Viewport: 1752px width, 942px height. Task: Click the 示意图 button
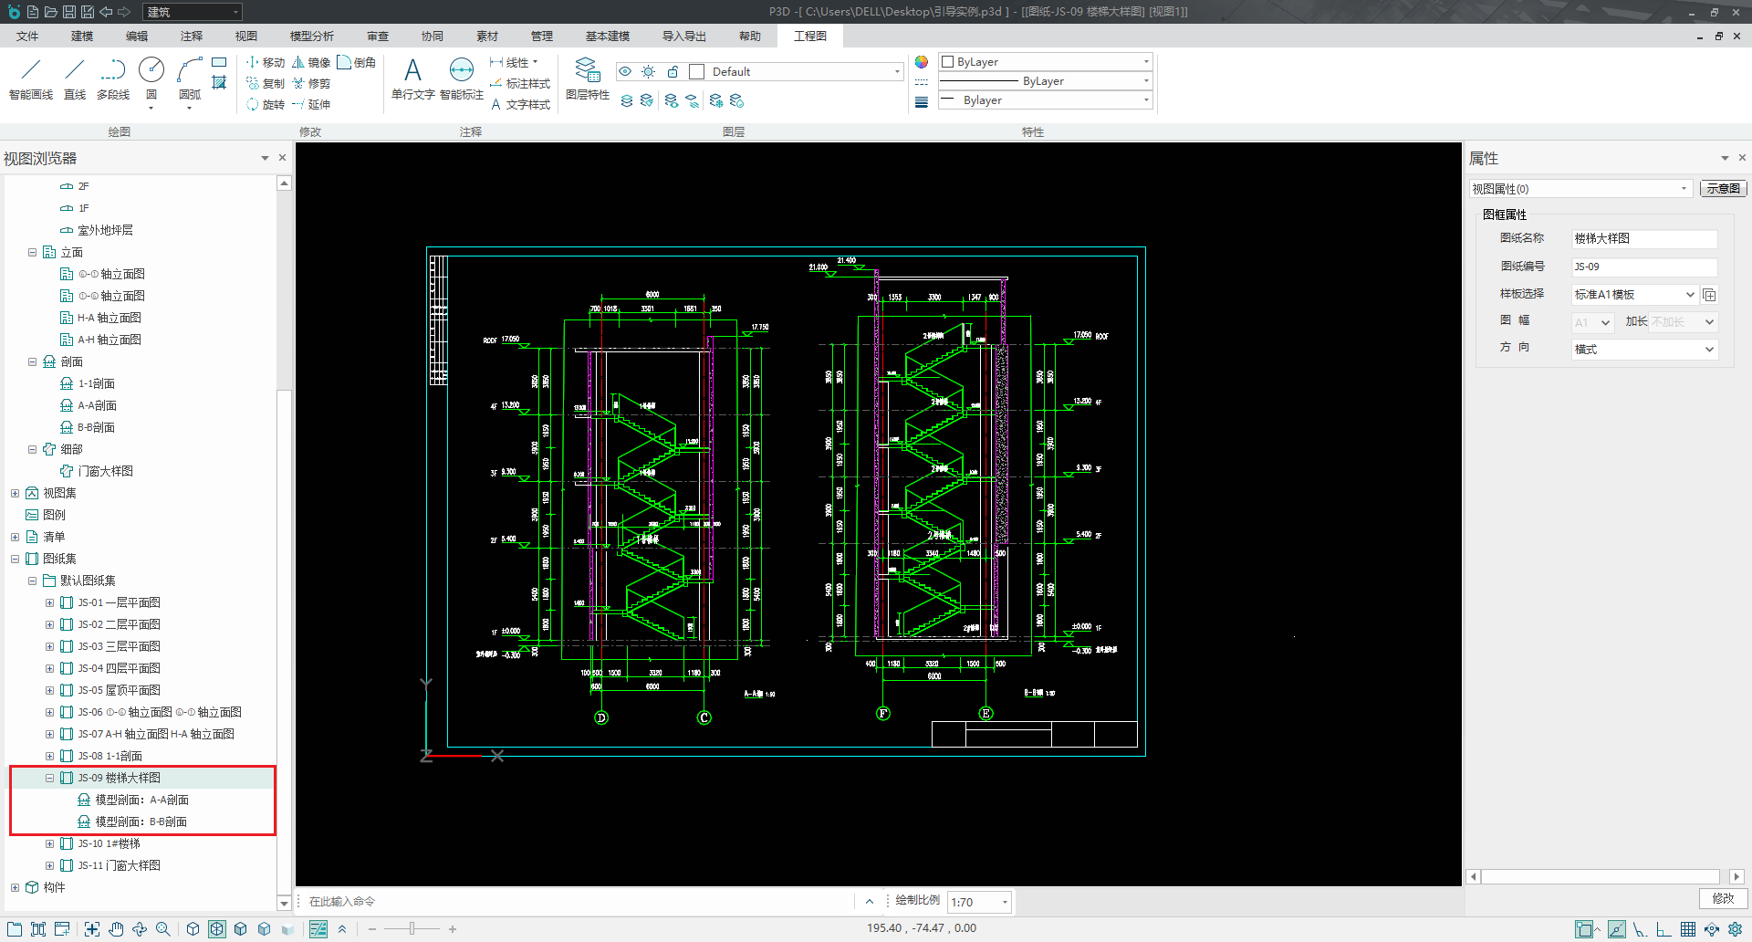1723,189
